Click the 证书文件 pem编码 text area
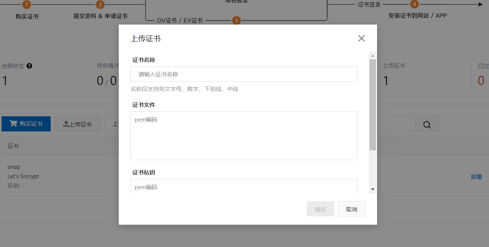The height and width of the screenshot is (247, 489). (x=244, y=135)
